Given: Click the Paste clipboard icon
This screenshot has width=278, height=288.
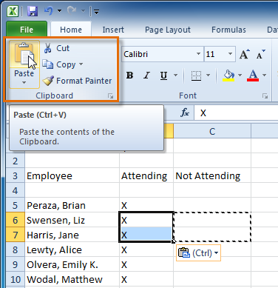Looking at the screenshot, I should point(24,54).
